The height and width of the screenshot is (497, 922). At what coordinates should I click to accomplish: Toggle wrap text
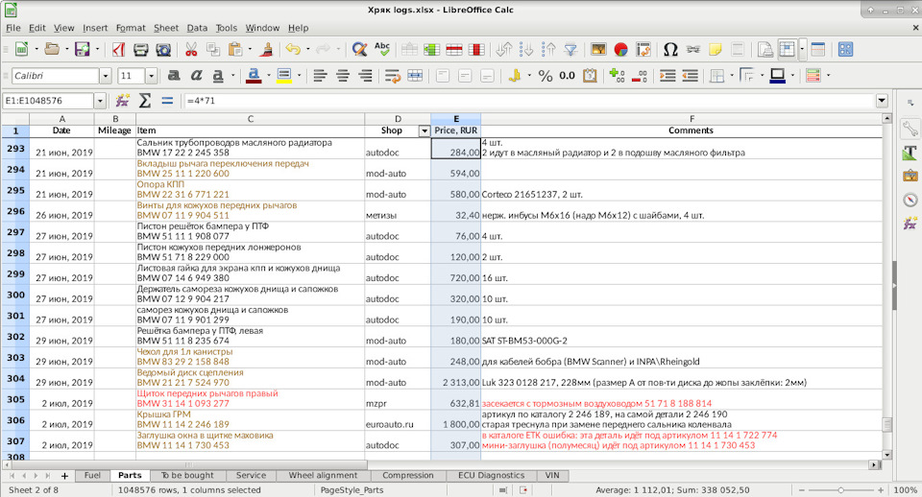(x=392, y=76)
